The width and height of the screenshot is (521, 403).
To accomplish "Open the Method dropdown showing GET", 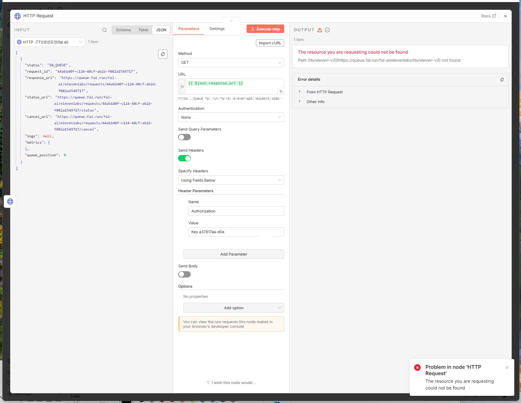I will (231, 63).
